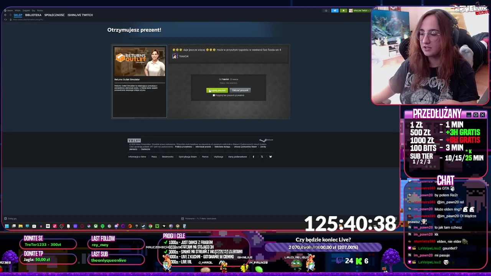Open the SKLEP tab in Steam
Screen dimensions: 491x276
pyautogui.click(x=18, y=15)
